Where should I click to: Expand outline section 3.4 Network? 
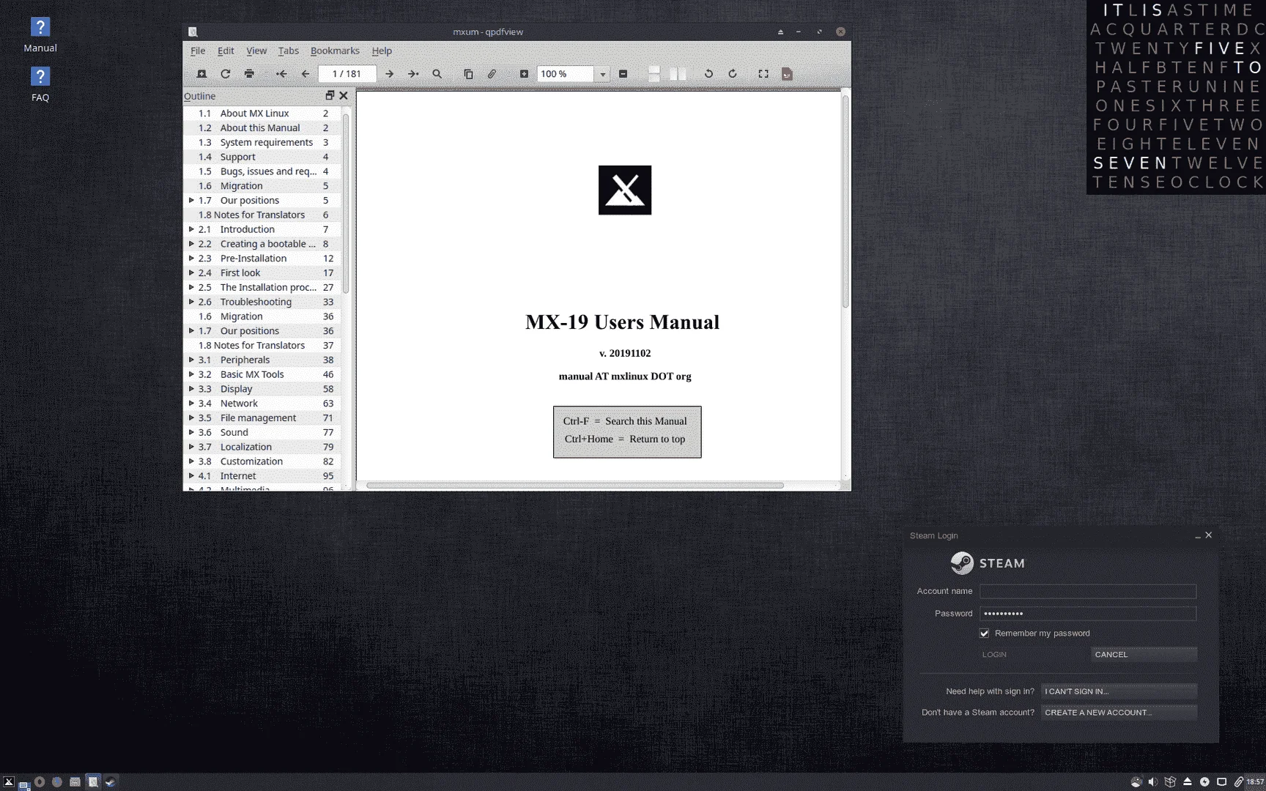coord(191,404)
